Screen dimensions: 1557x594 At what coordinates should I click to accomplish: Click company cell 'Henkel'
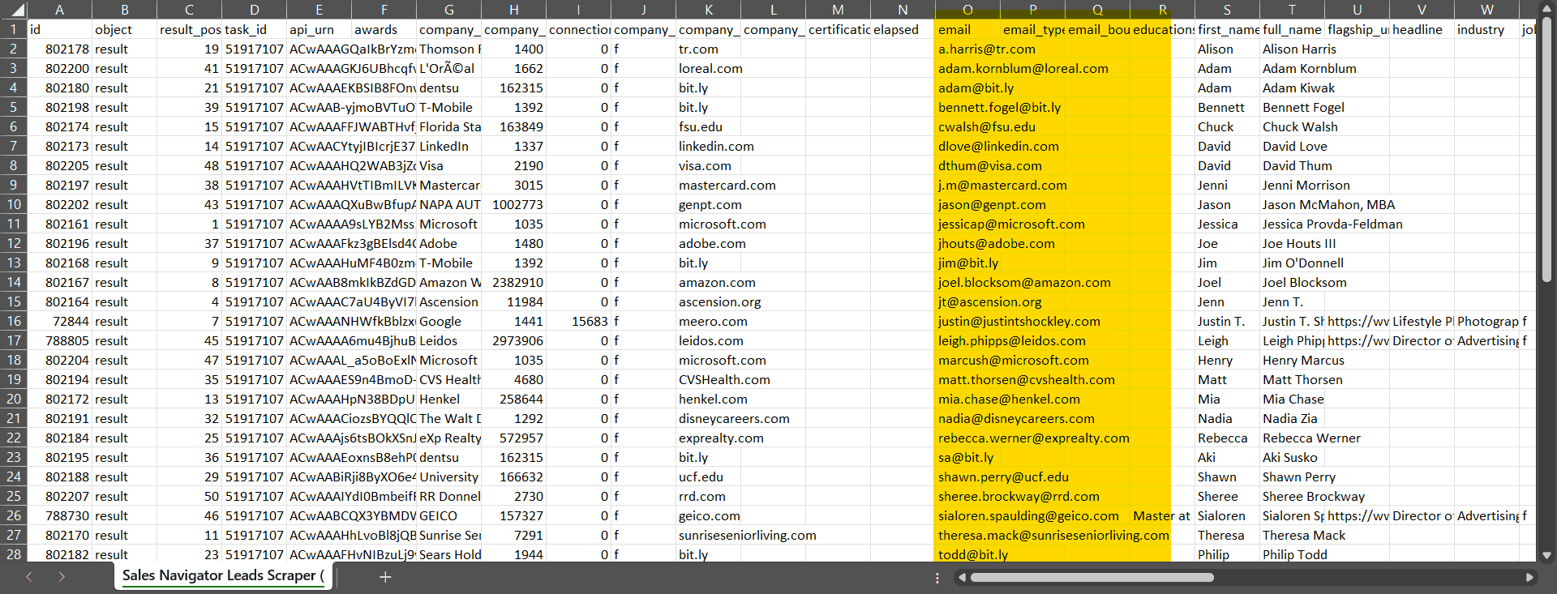click(448, 399)
